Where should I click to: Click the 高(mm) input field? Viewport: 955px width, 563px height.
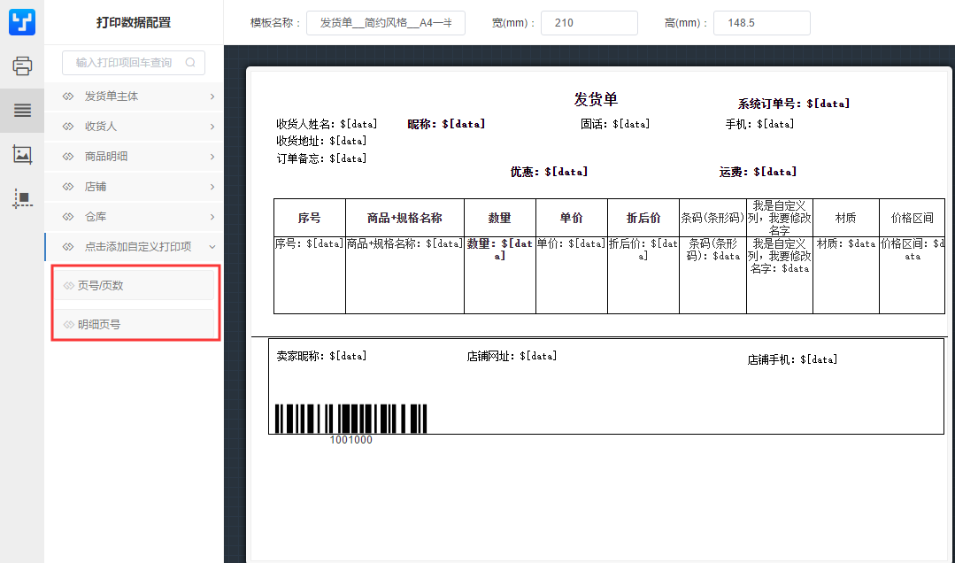pyautogui.click(x=761, y=22)
